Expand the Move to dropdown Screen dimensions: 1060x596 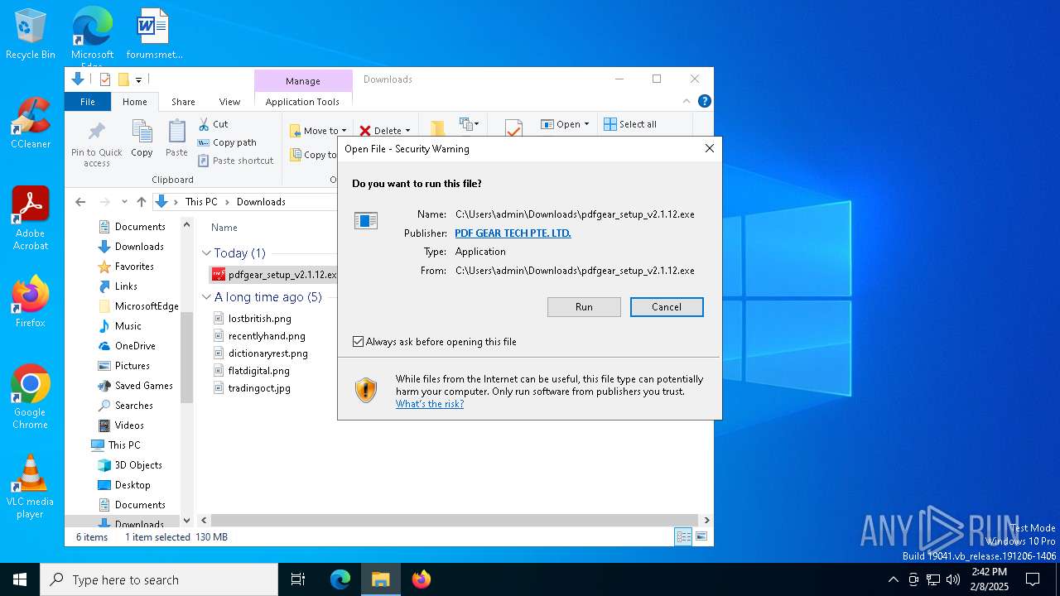[x=344, y=131]
